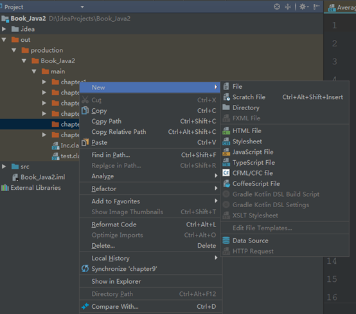The height and width of the screenshot is (314, 356).
Task: Select the Project tool window title
Action: [x=14, y=7]
